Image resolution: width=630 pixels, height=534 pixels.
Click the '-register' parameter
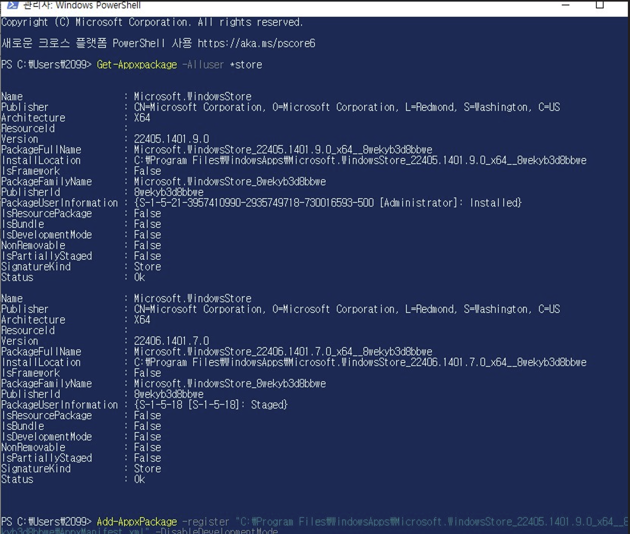point(206,522)
